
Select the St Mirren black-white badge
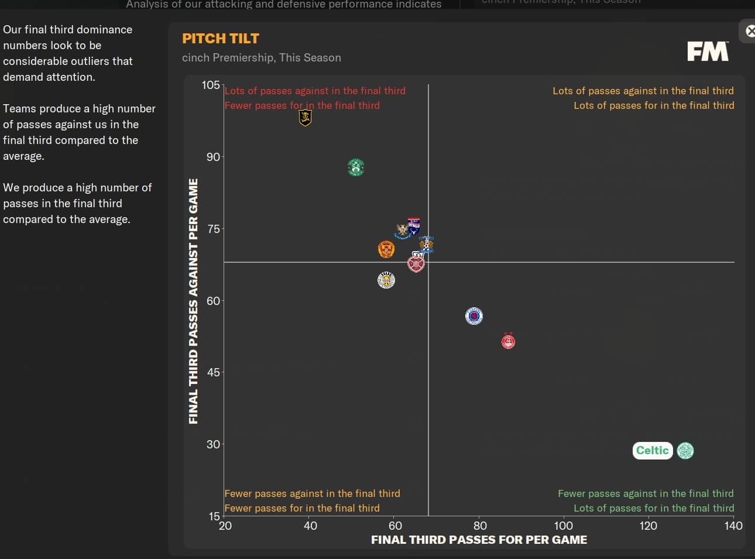pyautogui.click(x=386, y=280)
